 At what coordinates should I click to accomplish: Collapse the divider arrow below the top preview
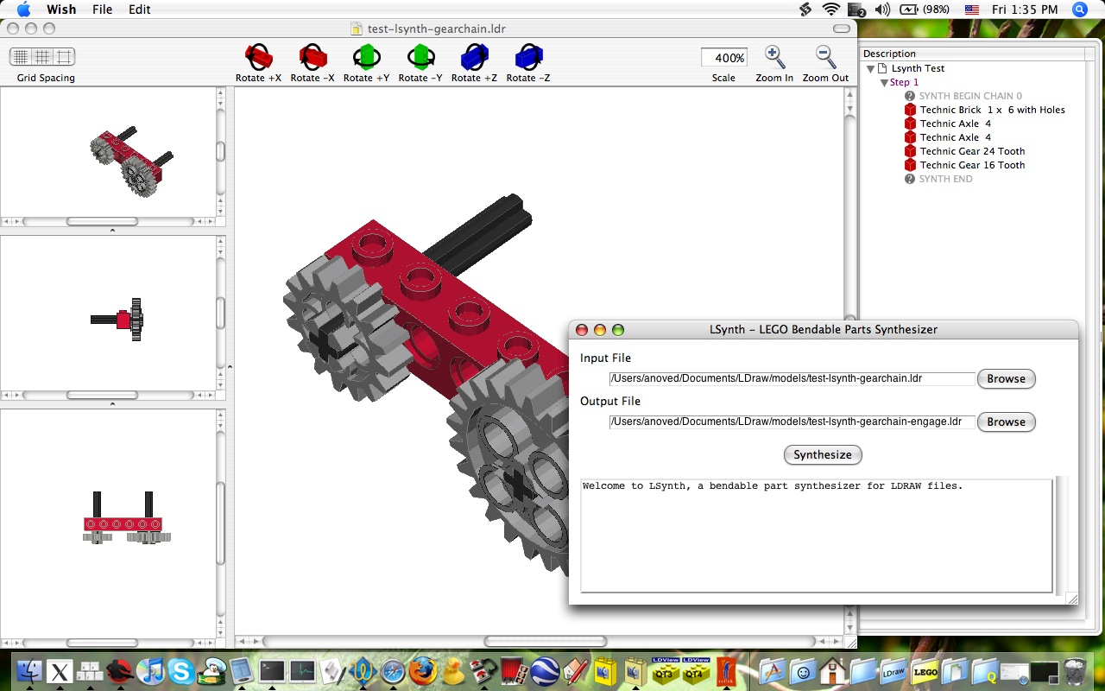click(112, 231)
